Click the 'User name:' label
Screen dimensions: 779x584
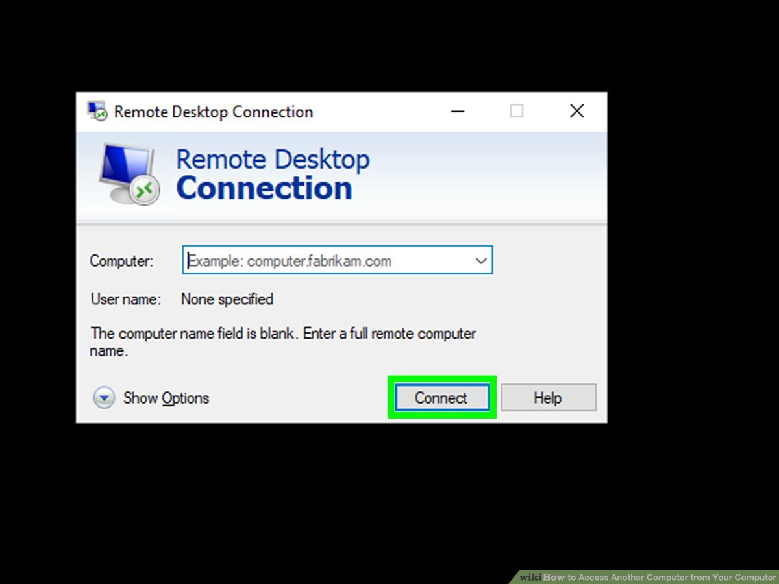125,299
